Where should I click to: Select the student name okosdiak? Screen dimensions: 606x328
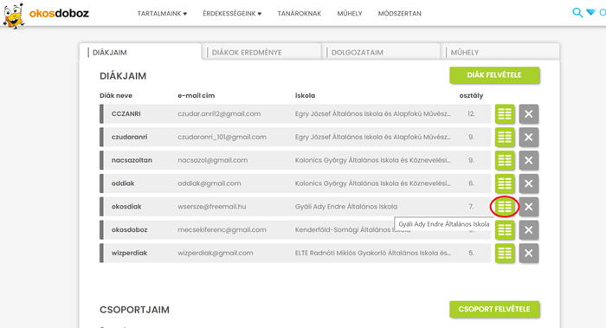126,207
